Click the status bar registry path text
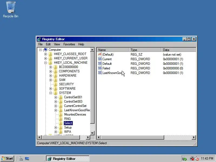Image resolution: width=216 pixels, height=162 pixels. click(x=72, y=143)
